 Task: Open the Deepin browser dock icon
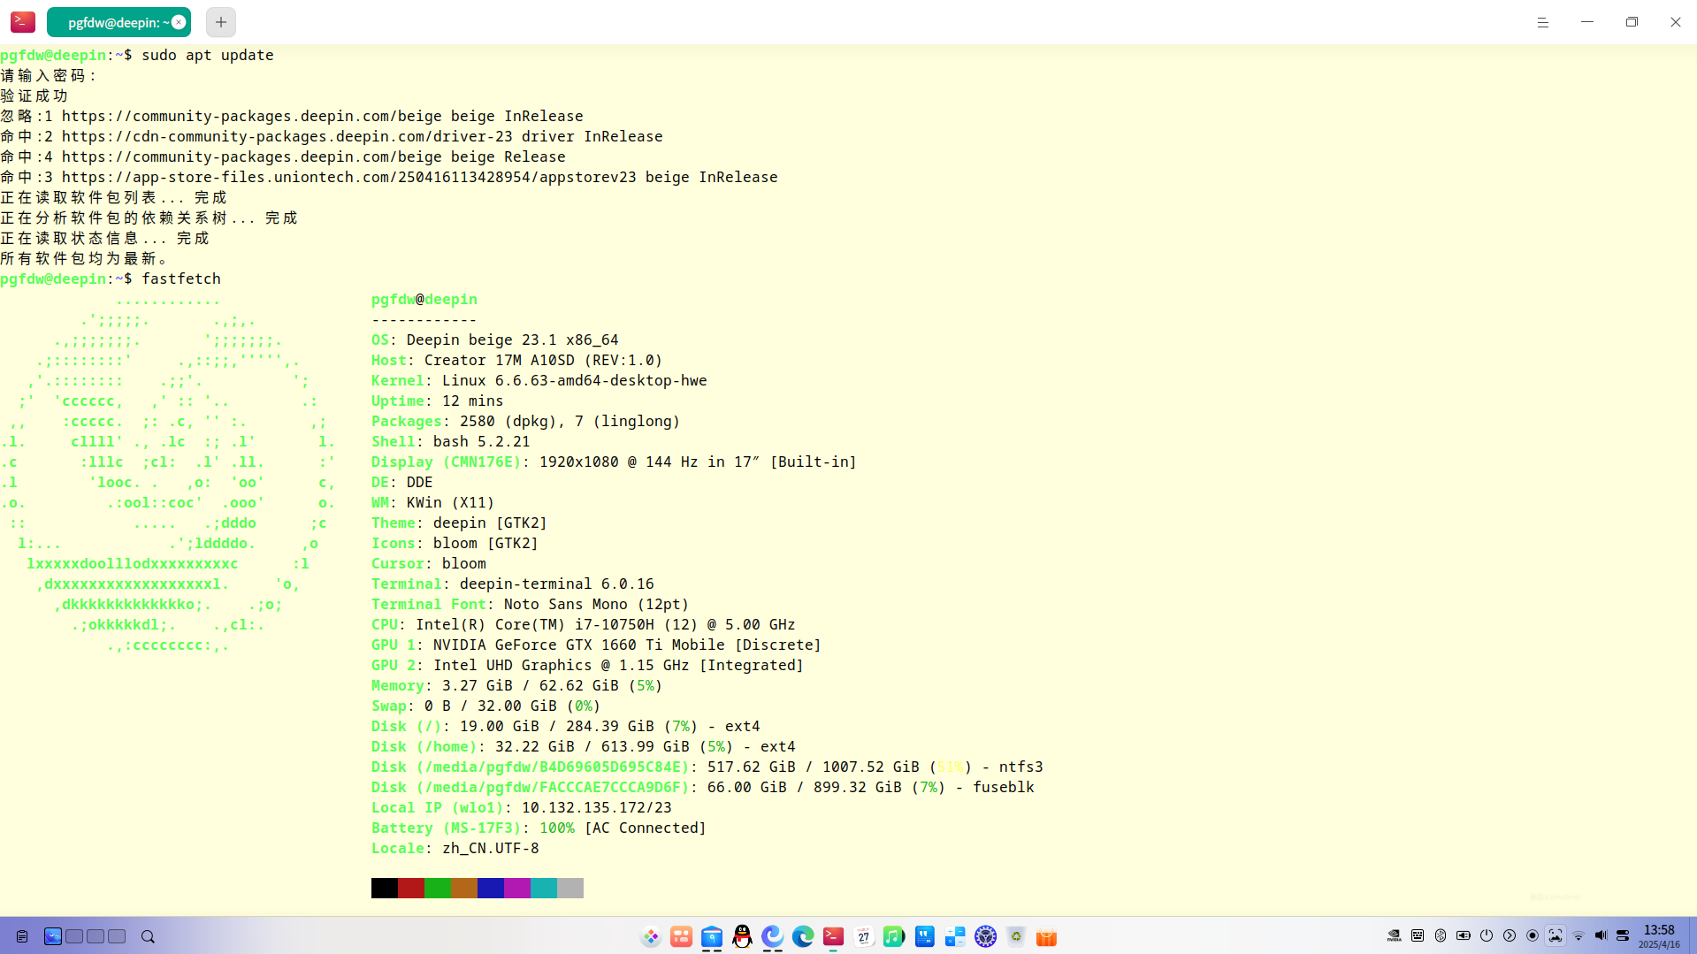coord(773,936)
